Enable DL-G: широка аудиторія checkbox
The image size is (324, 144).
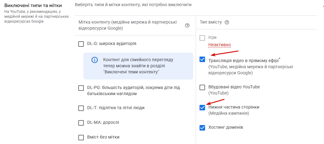pyautogui.click(x=81, y=44)
